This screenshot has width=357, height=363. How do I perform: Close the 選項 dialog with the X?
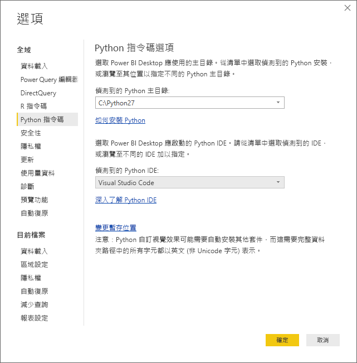point(348,8)
